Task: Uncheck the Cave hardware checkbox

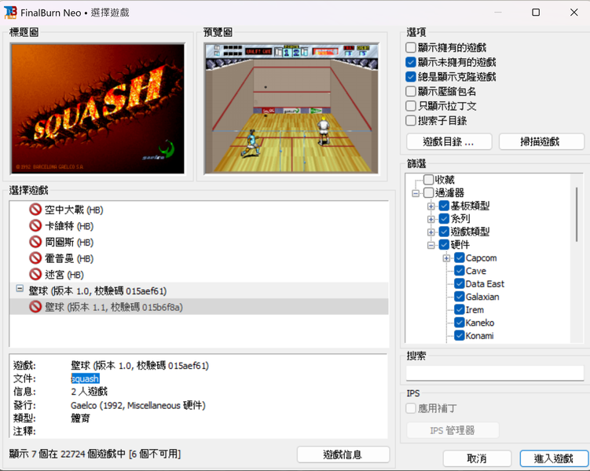Action: pyautogui.click(x=460, y=271)
